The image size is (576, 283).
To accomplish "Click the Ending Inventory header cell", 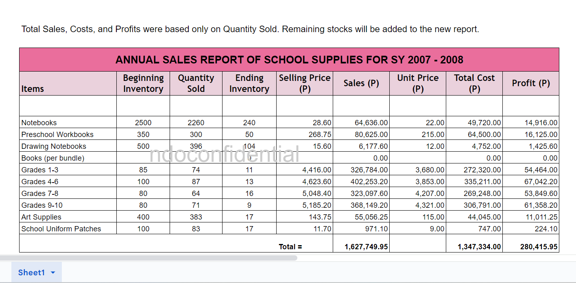I will (x=249, y=83).
